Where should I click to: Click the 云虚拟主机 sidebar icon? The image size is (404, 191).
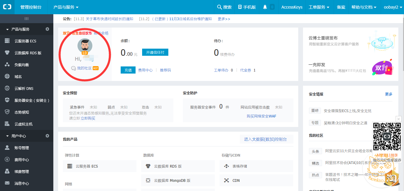[7, 124]
